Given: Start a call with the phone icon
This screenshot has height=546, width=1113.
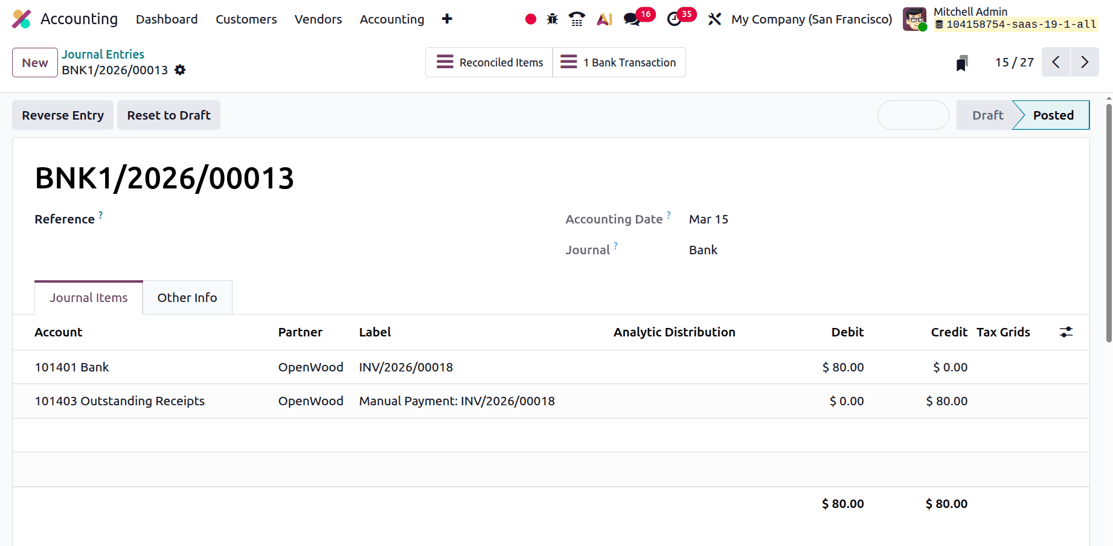Looking at the screenshot, I should [577, 19].
